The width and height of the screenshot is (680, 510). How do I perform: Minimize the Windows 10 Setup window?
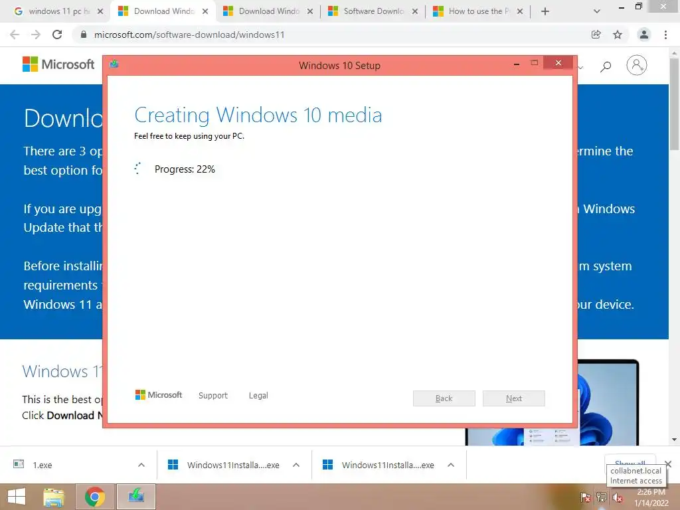[x=517, y=64]
